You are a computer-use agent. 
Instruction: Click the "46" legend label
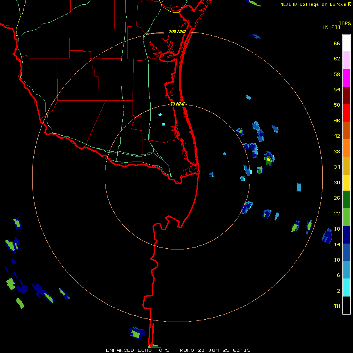pos(337,120)
